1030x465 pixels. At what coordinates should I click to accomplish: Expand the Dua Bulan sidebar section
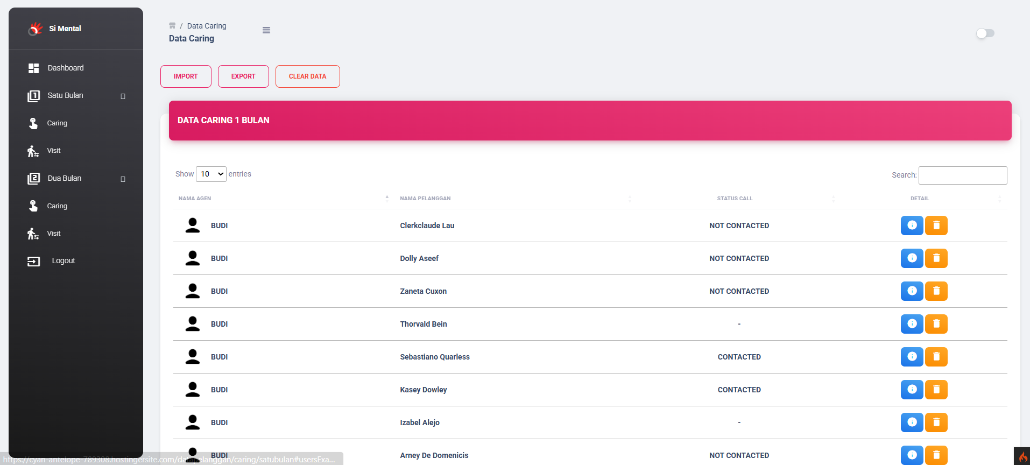pyautogui.click(x=76, y=179)
